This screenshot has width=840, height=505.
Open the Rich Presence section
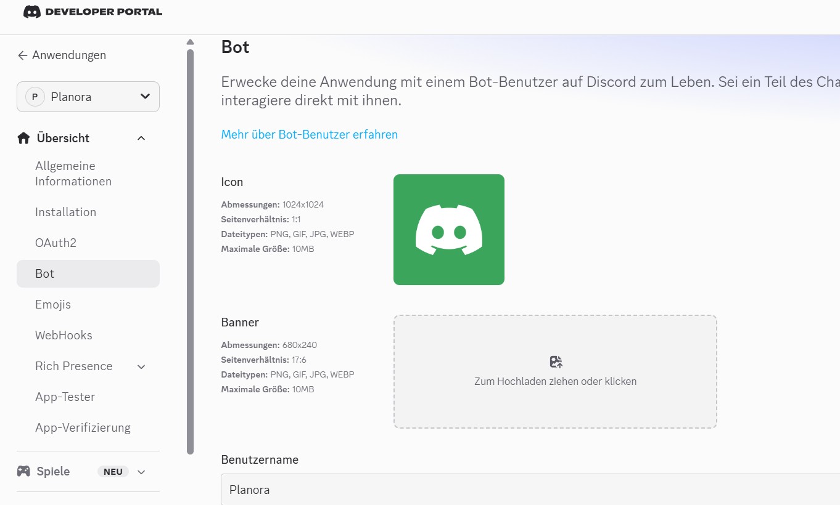pos(73,366)
